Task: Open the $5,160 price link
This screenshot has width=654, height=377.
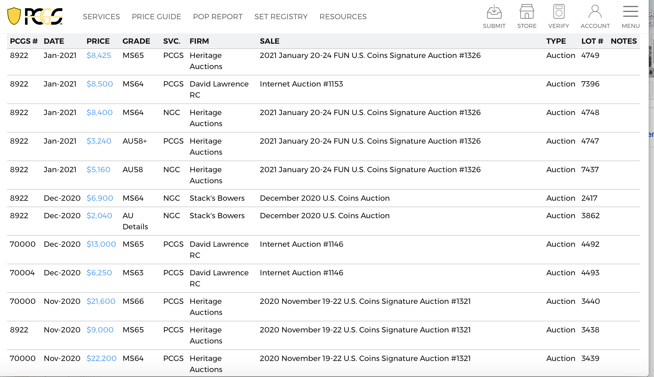Action: pos(99,170)
